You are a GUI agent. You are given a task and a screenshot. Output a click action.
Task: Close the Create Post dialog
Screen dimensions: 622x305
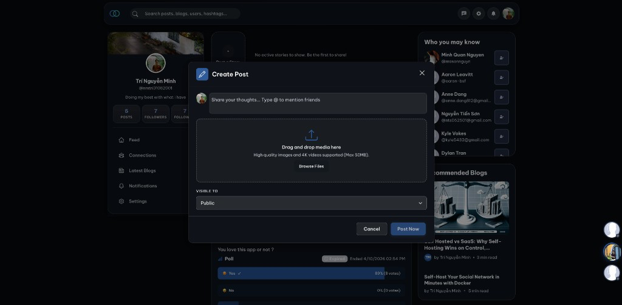[x=422, y=73]
